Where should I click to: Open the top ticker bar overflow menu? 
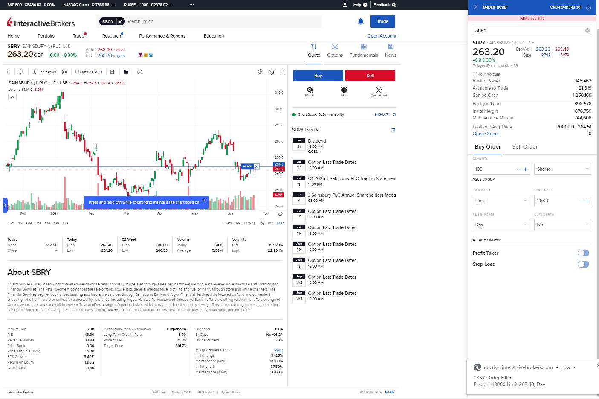pos(192,5)
